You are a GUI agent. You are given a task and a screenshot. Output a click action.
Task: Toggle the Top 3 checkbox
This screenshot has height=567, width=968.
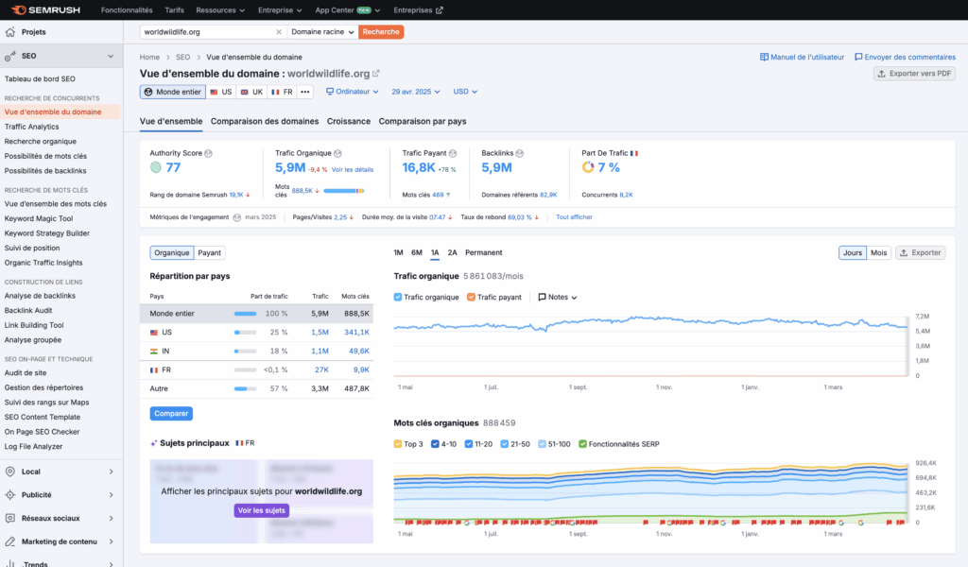point(398,444)
